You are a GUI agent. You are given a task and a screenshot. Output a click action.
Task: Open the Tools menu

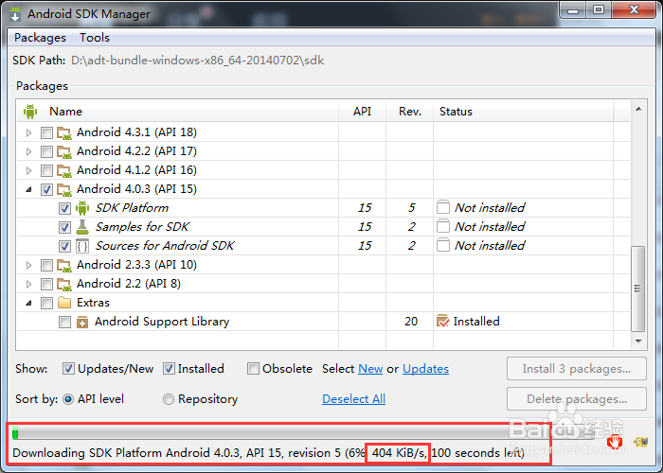[95, 38]
